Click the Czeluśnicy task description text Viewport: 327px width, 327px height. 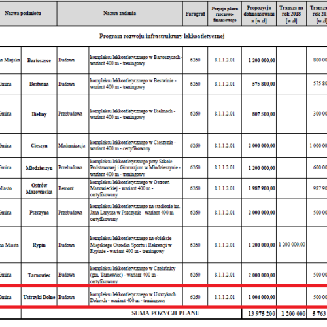[133, 275]
